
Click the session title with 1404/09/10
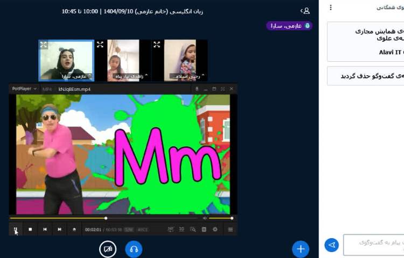point(132,12)
